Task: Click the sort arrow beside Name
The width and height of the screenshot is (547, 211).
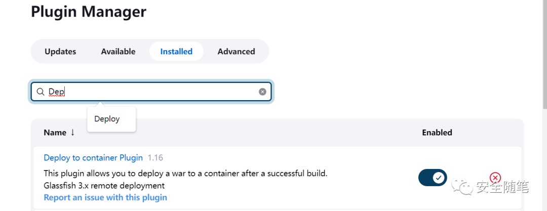Action: point(72,133)
